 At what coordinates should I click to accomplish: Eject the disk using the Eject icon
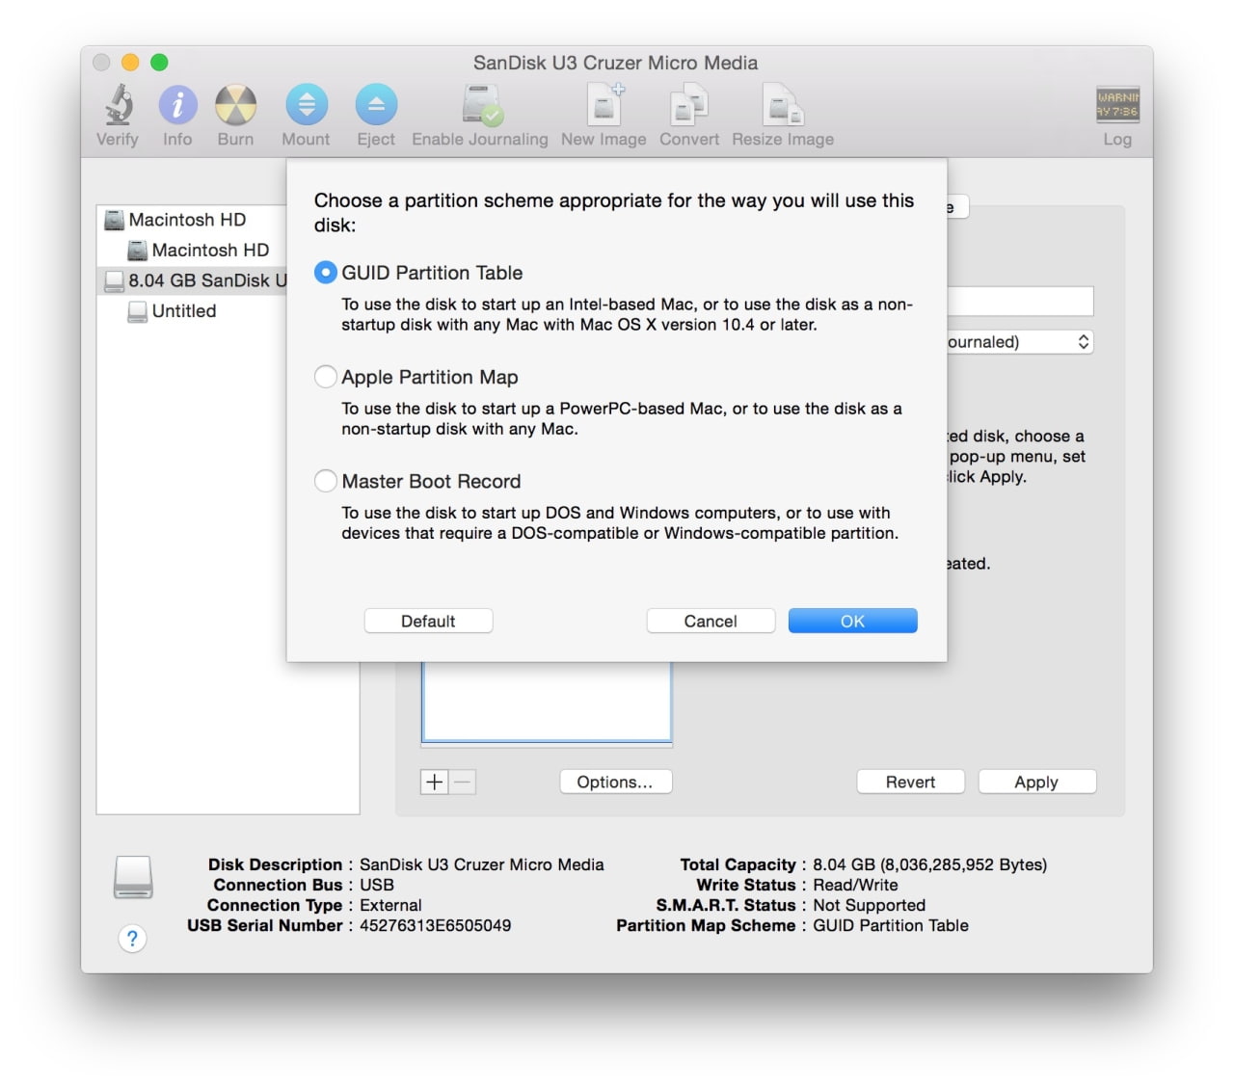pyautogui.click(x=376, y=105)
